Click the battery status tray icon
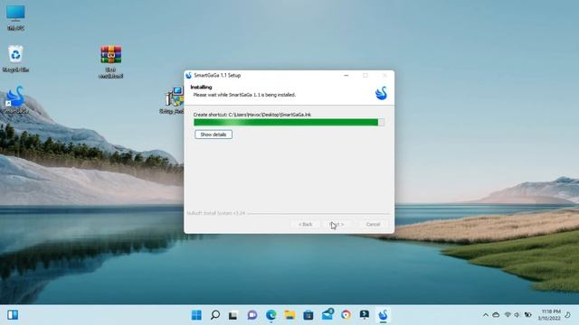 click(528, 315)
